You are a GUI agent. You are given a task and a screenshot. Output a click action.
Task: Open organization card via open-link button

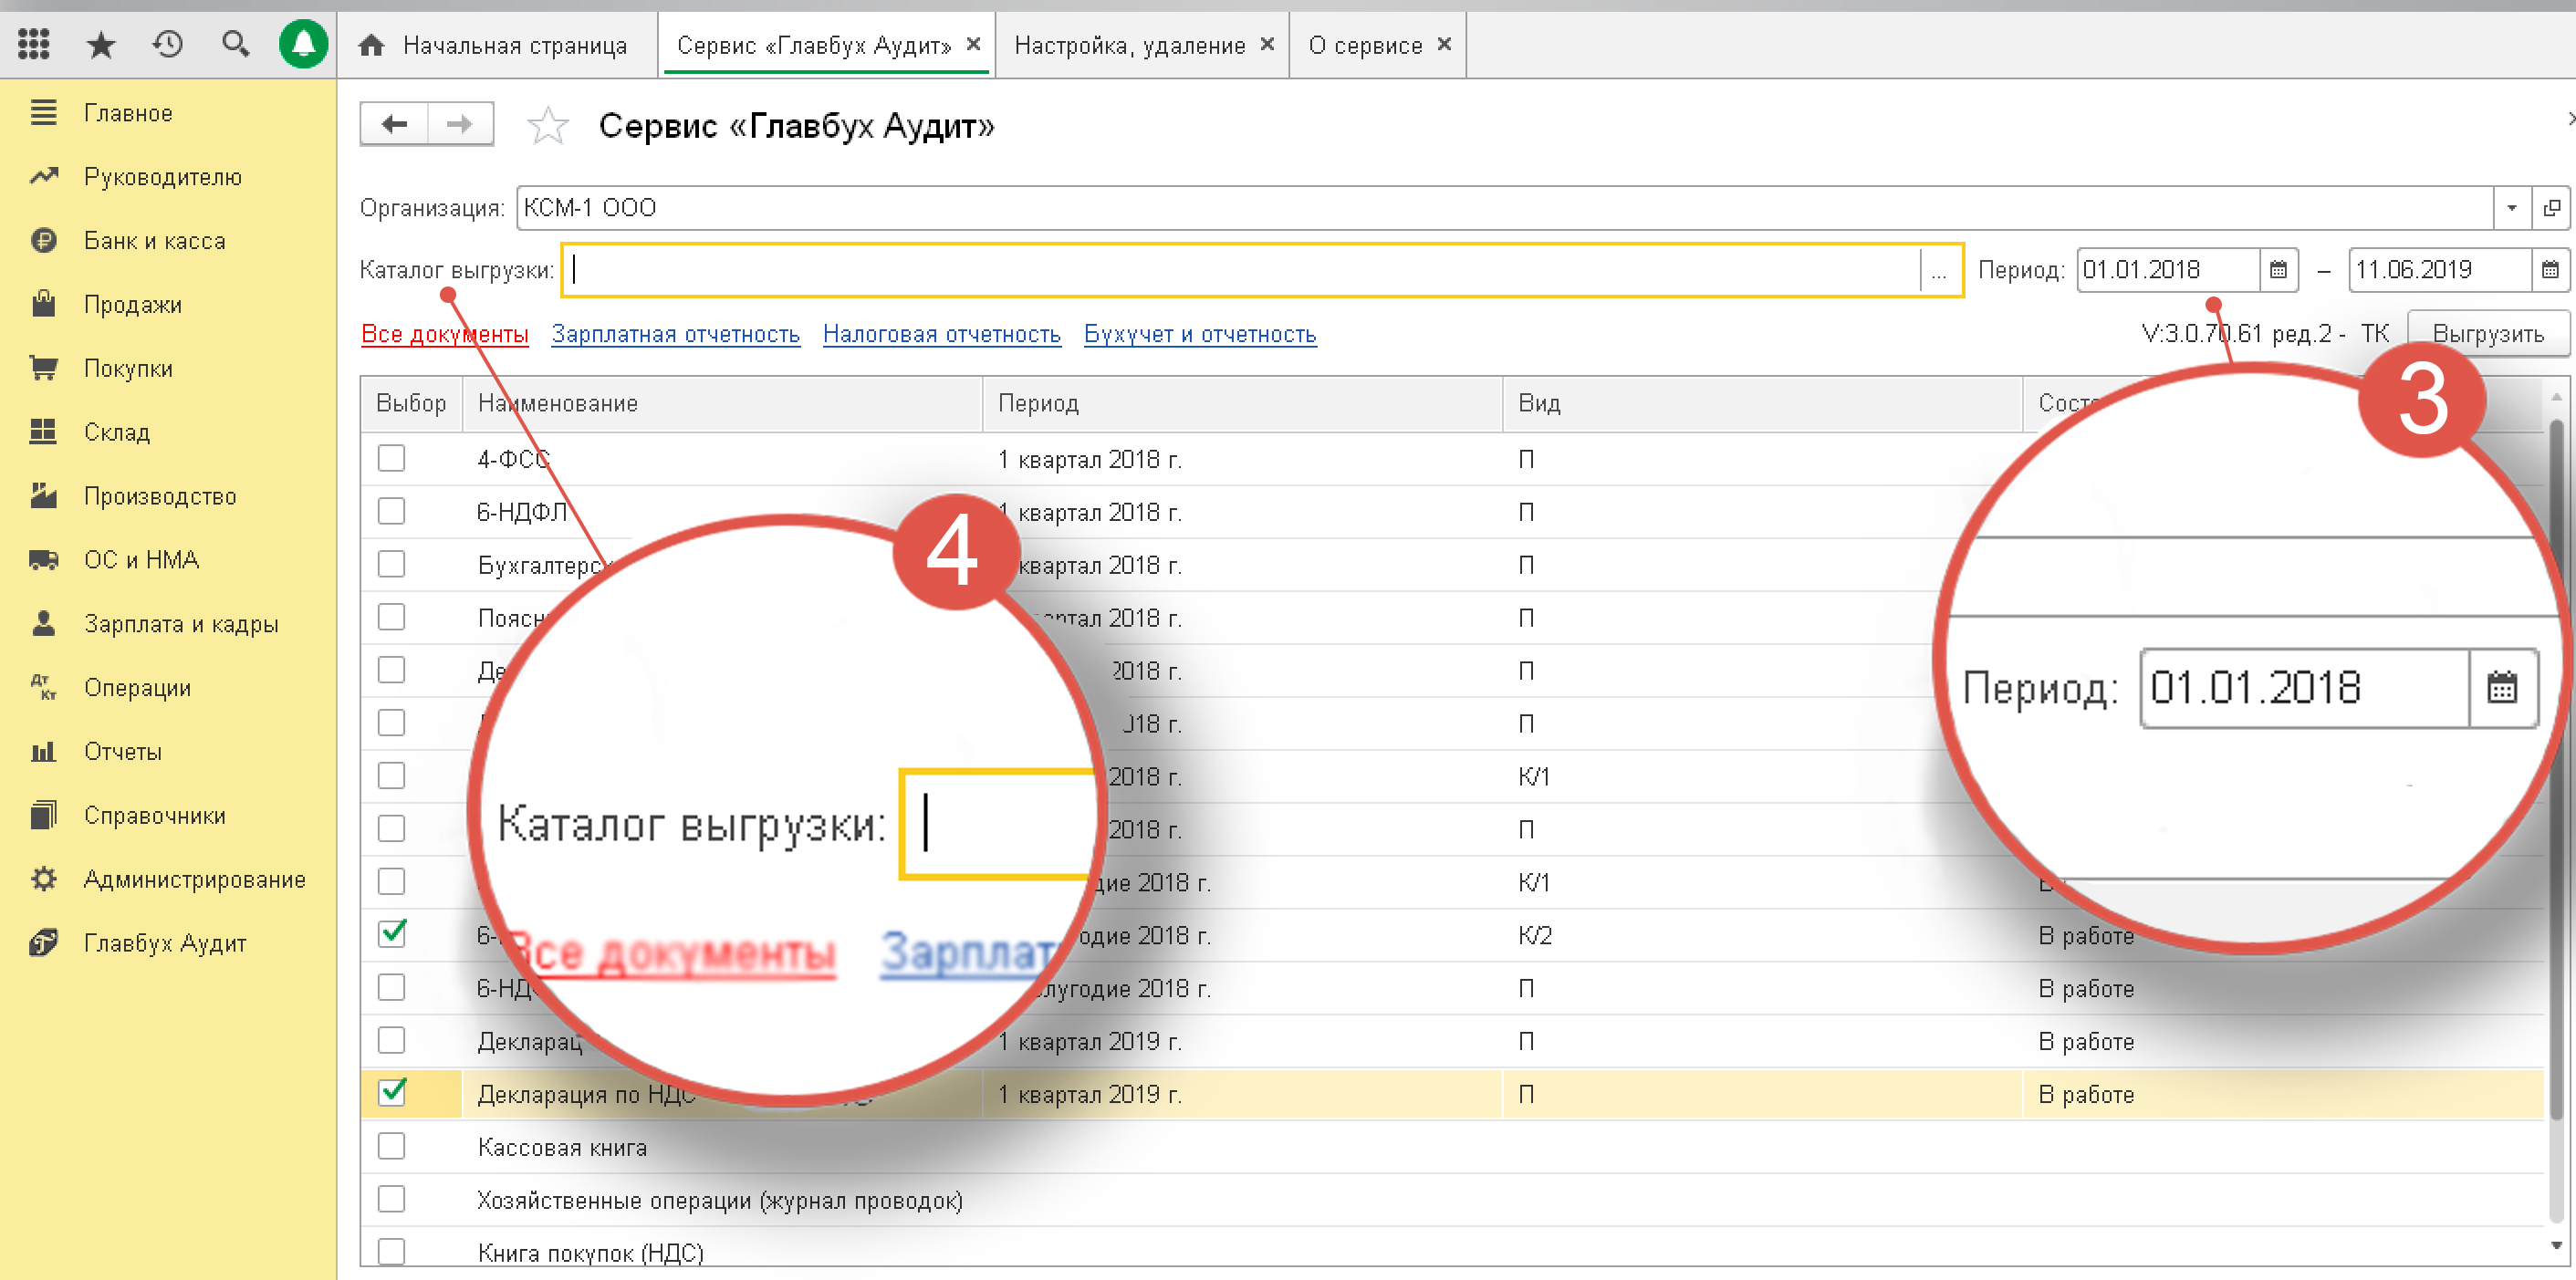2551,208
